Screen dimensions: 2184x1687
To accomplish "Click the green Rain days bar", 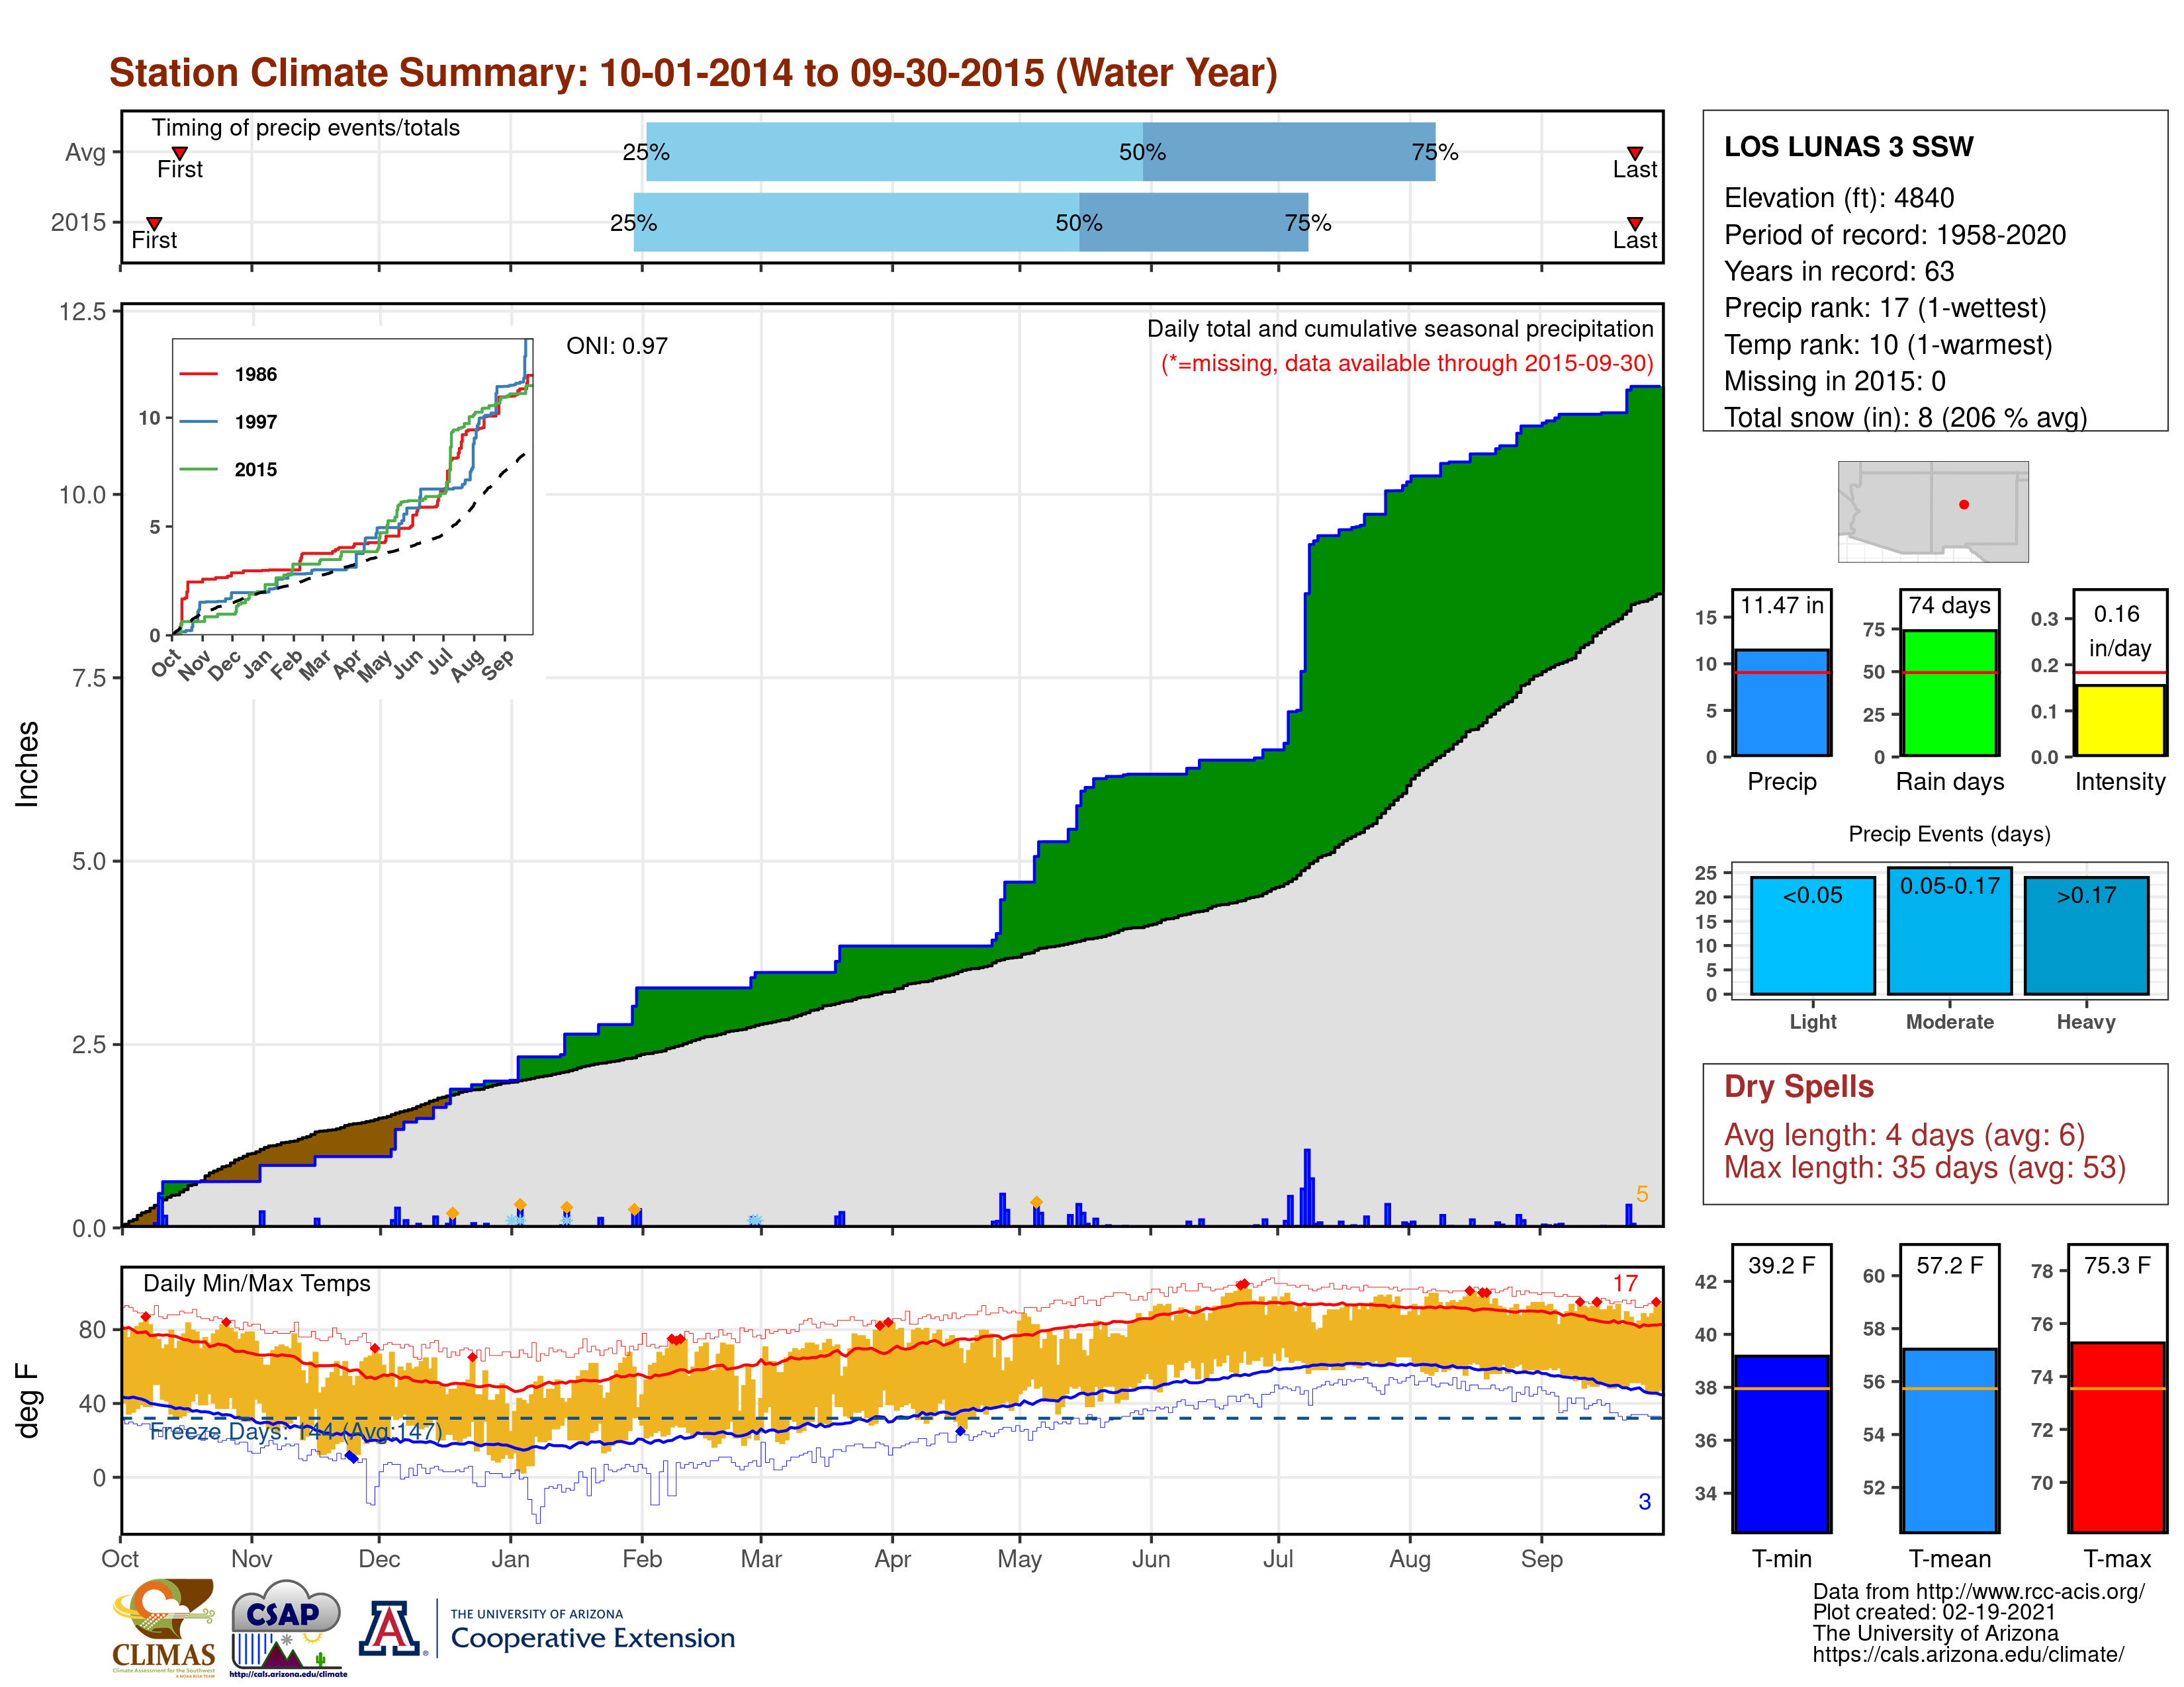I will click(1950, 693).
